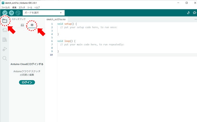The width and height of the screenshot is (197, 122).
Task: Start debugging with the debug button
Action: click(x=18, y=13)
